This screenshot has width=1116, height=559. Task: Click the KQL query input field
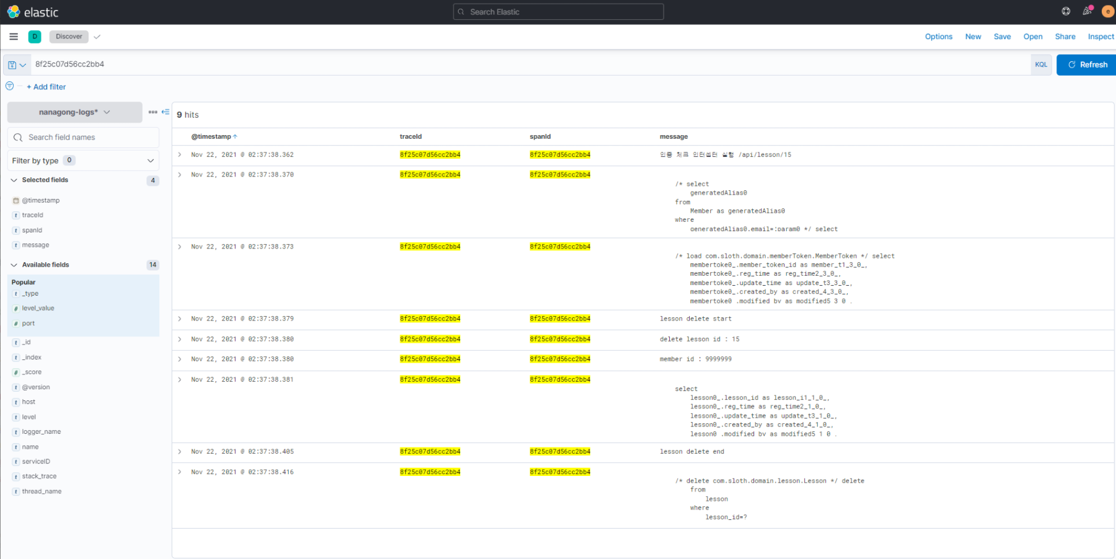click(x=530, y=64)
